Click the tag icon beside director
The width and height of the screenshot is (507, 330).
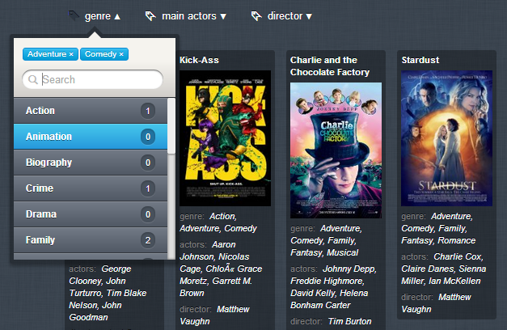click(256, 16)
